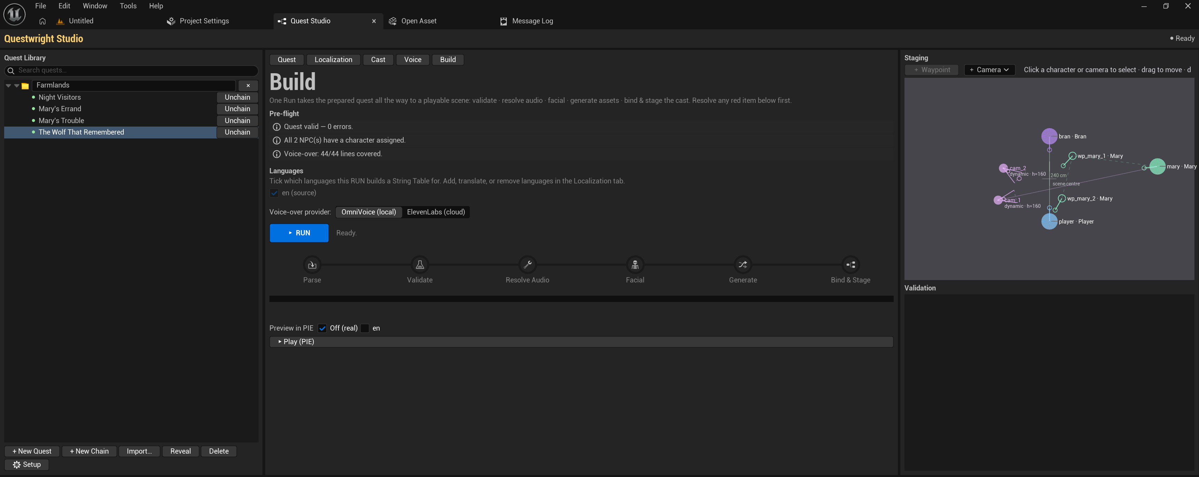Click the Setup gear icon
The height and width of the screenshot is (477, 1199).
(x=17, y=464)
